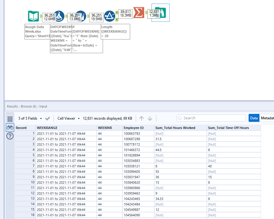
Task: Click the checkmark next to fields selector
Action: 47,118
